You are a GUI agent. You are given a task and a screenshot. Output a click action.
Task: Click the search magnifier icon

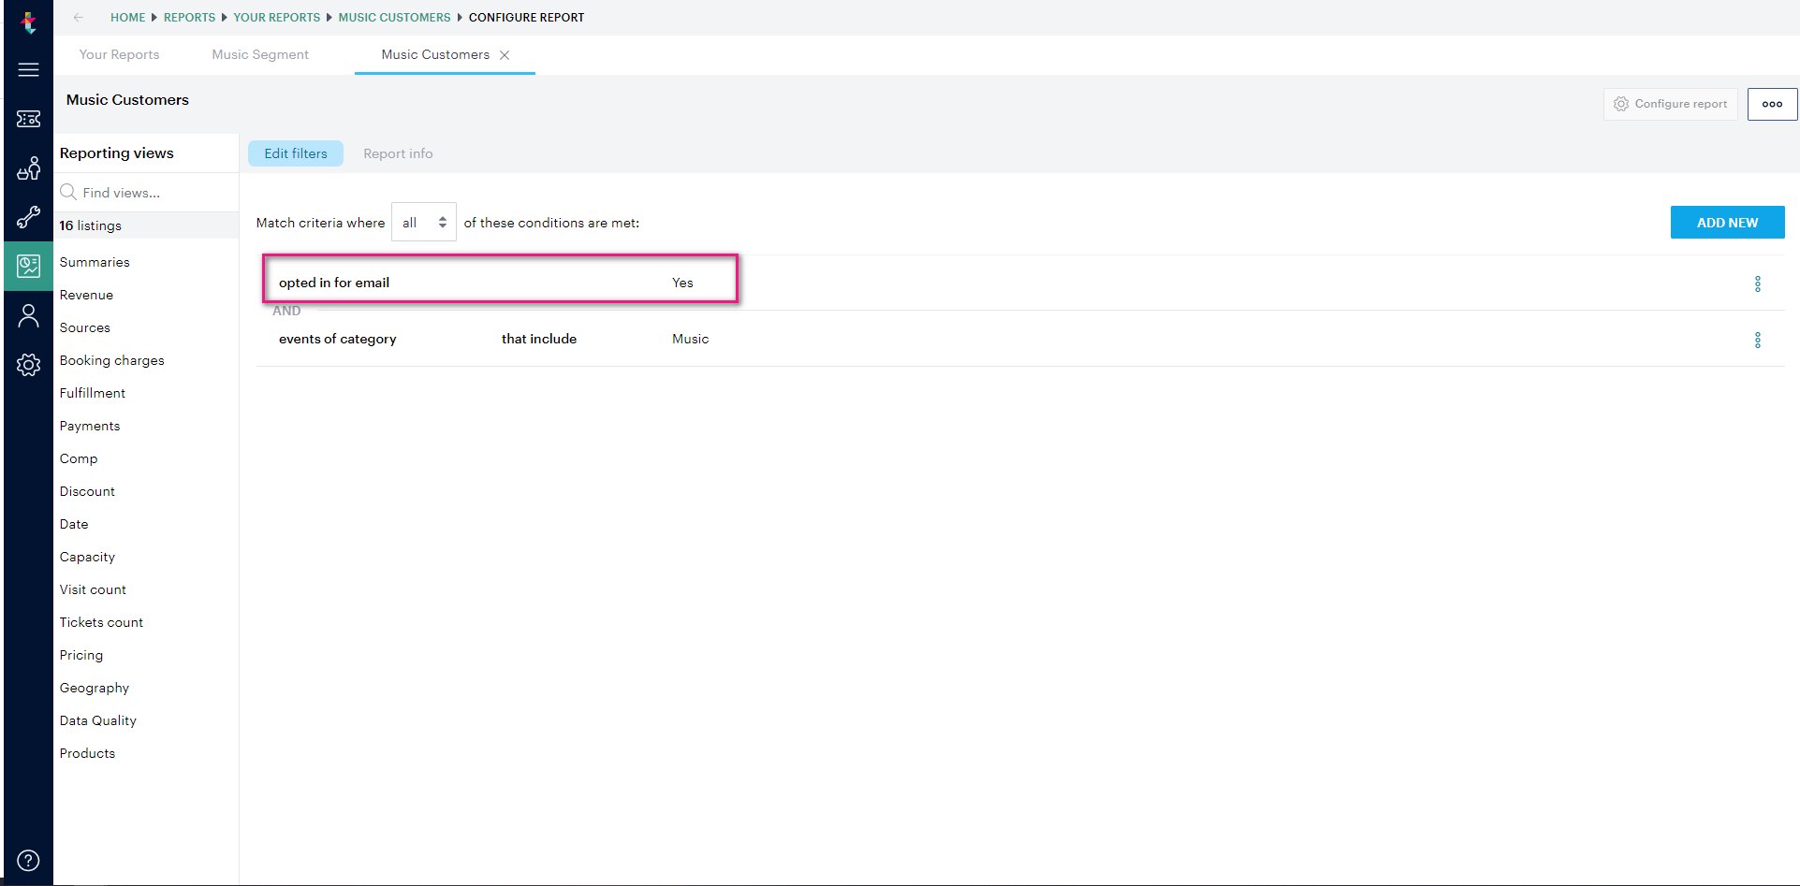tap(68, 192)
